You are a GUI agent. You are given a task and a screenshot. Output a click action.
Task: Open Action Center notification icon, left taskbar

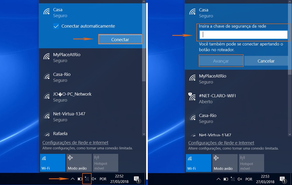[137, 179]
